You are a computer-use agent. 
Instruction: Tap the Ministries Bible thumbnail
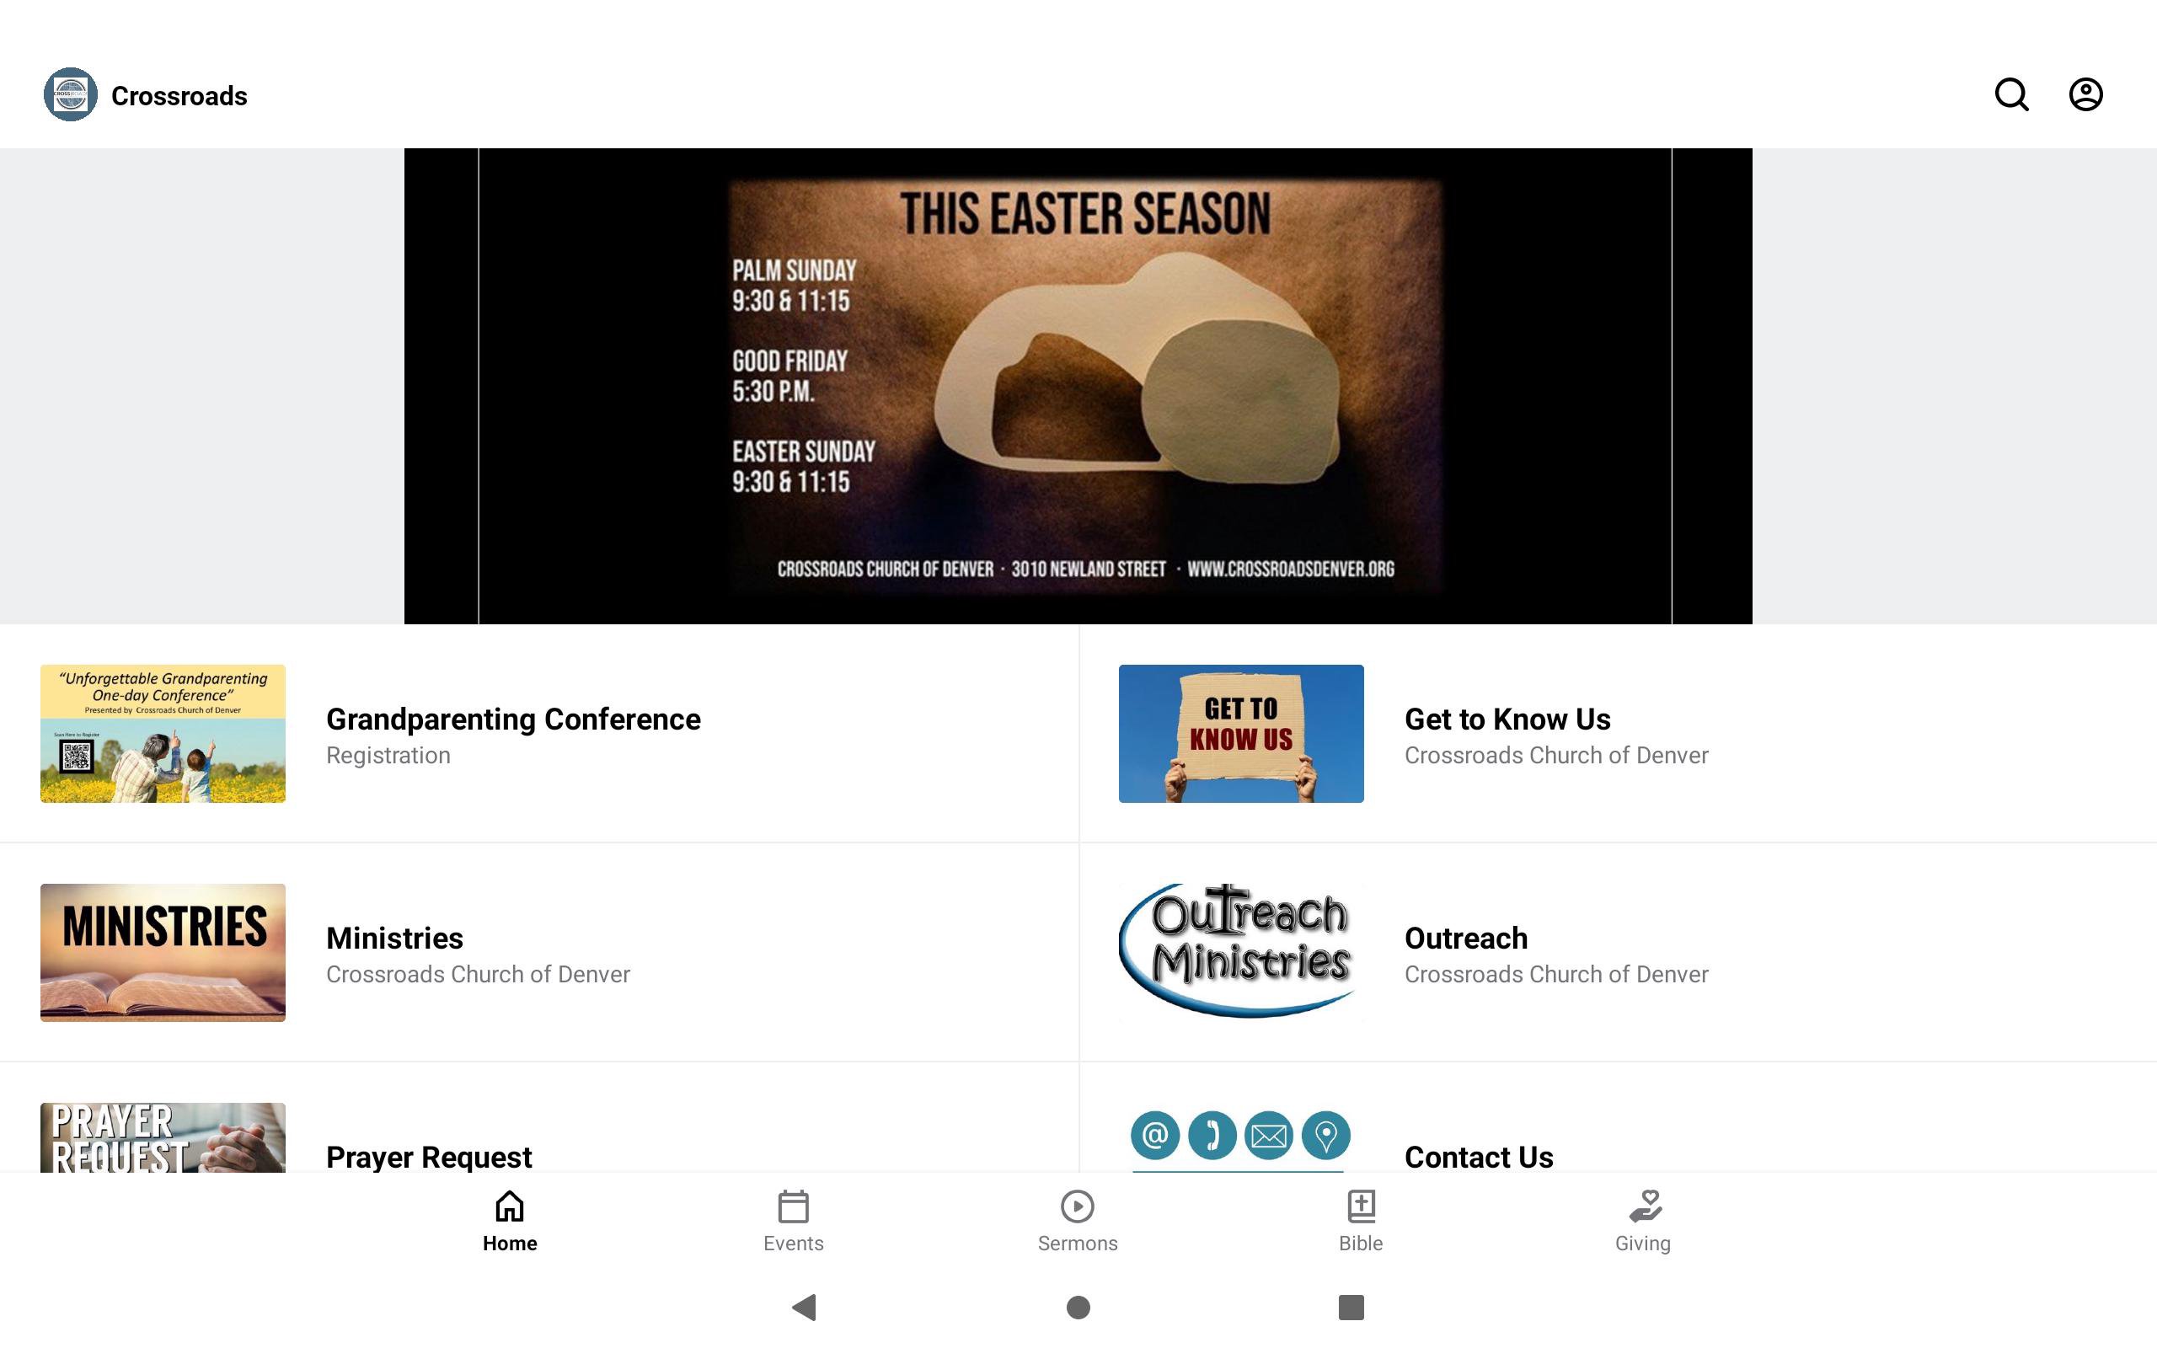tap(163, 952)
